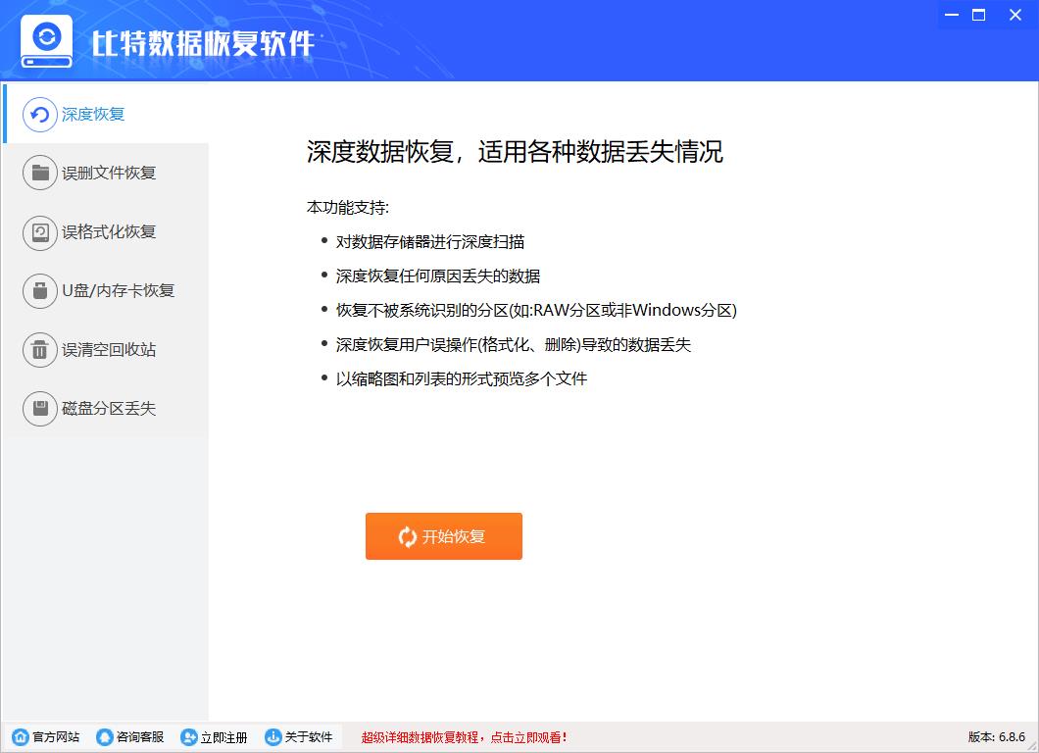The image size is (1039, 753).
Task: Close the 比特数据恢复软件 window
Action: pos(1007,15)
